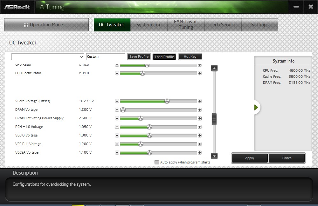Switch to the OC Tweaker tab
Image resolution: width=318 pixels, height=206 pixels.
pos(112,25)
